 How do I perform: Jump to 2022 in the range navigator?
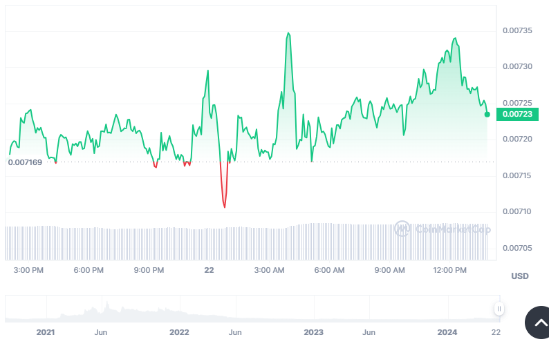(179, 332)
